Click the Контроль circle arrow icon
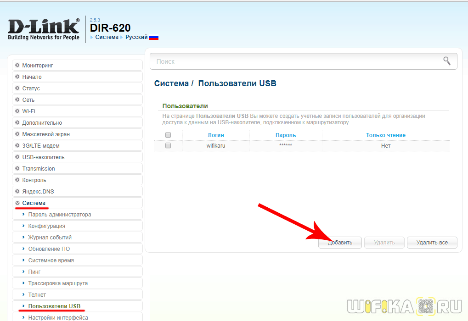Viewport: 468px width, 321px height. click(17, 180)
